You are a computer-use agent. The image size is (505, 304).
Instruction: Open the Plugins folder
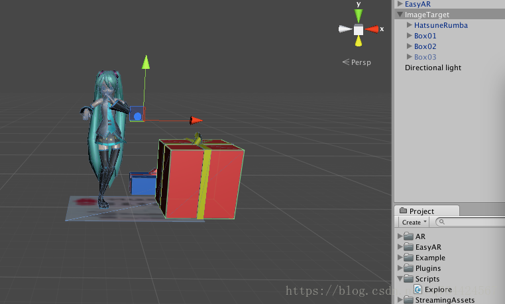427,268
